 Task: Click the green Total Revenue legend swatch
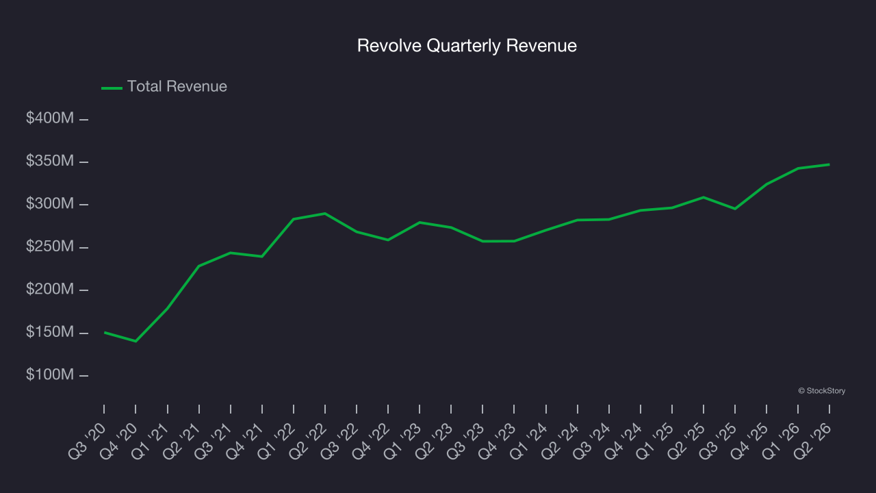click(x=112, y=88)
